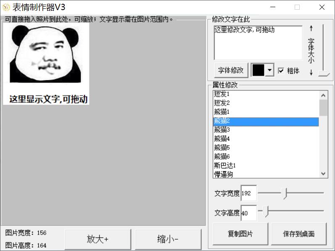Select 熊猫3 in the list
The width and height of the screenshot is (335, 251).
(x=266, y=130)
